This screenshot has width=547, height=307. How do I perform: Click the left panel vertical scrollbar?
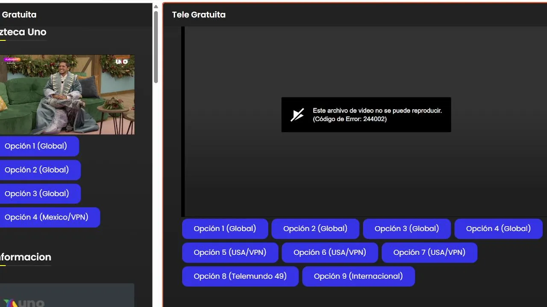coord(156,47)
